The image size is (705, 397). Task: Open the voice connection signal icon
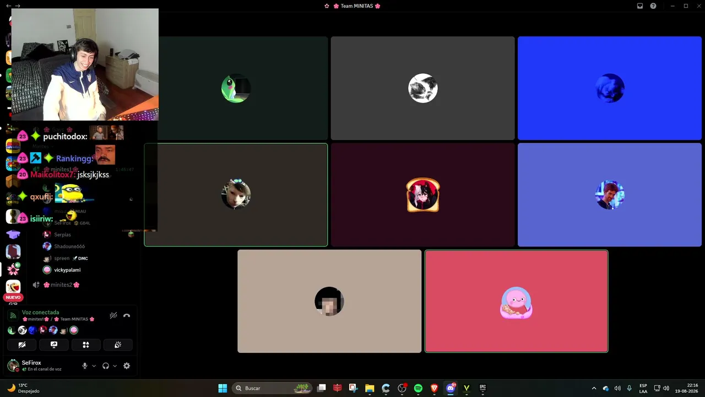[x=13, y=316]
